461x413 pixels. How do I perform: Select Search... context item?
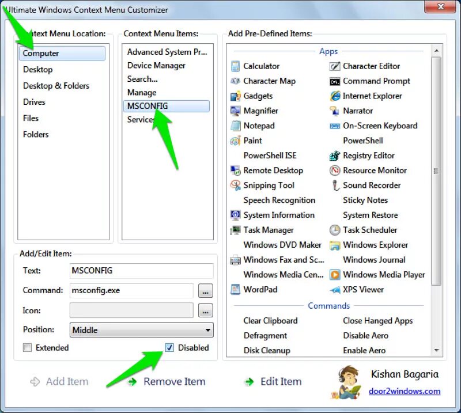tap(142, 79)
